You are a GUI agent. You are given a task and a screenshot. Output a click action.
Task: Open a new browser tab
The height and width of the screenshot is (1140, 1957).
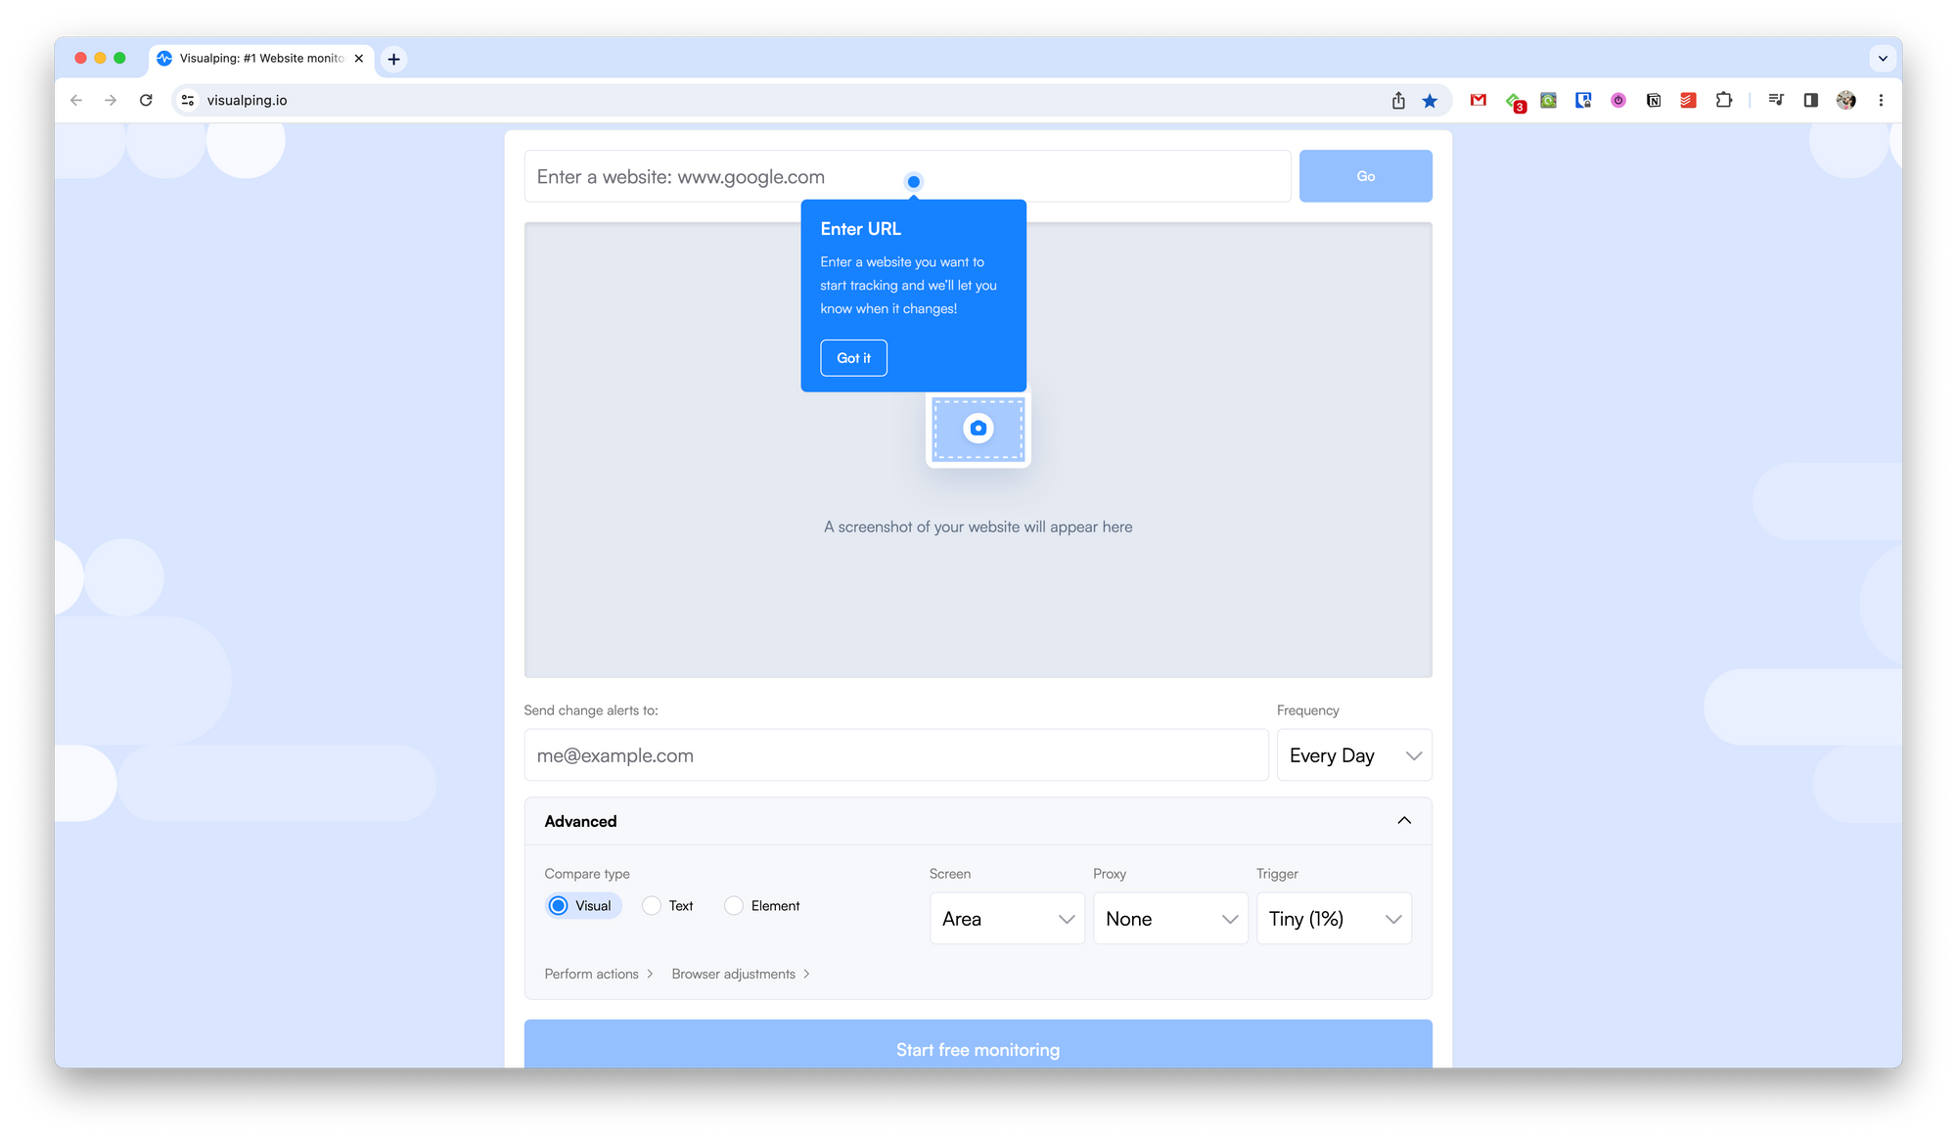click(393, 59)
